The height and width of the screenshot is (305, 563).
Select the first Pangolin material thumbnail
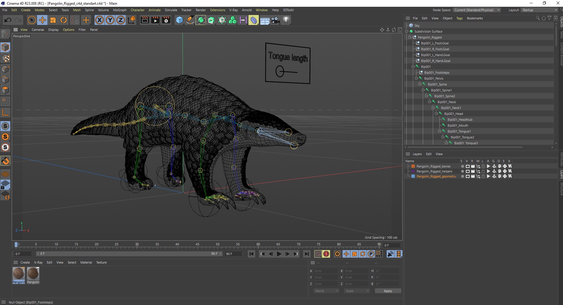(19, 274)
